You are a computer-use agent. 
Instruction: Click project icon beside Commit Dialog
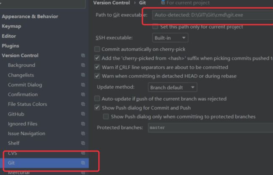click(83, 85)
